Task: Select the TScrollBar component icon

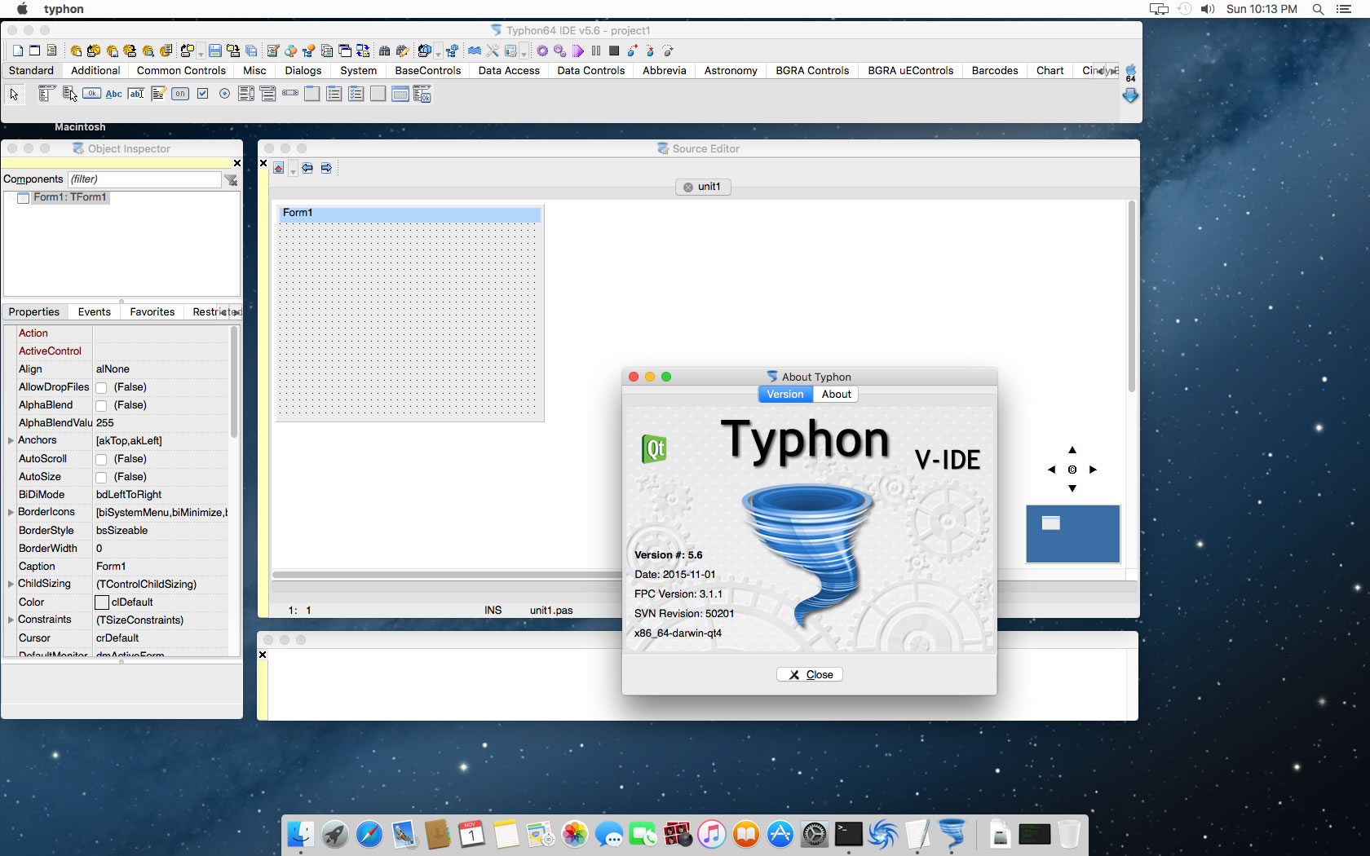Action: point(290,93)
